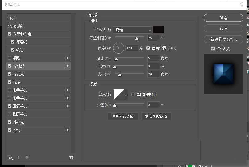Screen dimensions: 249x167
Task: Enable 消除锯齿 checkbox
Action: click(133, 95)
